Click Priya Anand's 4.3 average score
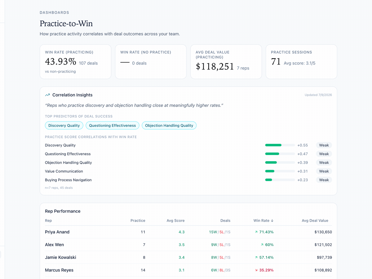Viewport: 372px width, 279px height. click(182, 232)
